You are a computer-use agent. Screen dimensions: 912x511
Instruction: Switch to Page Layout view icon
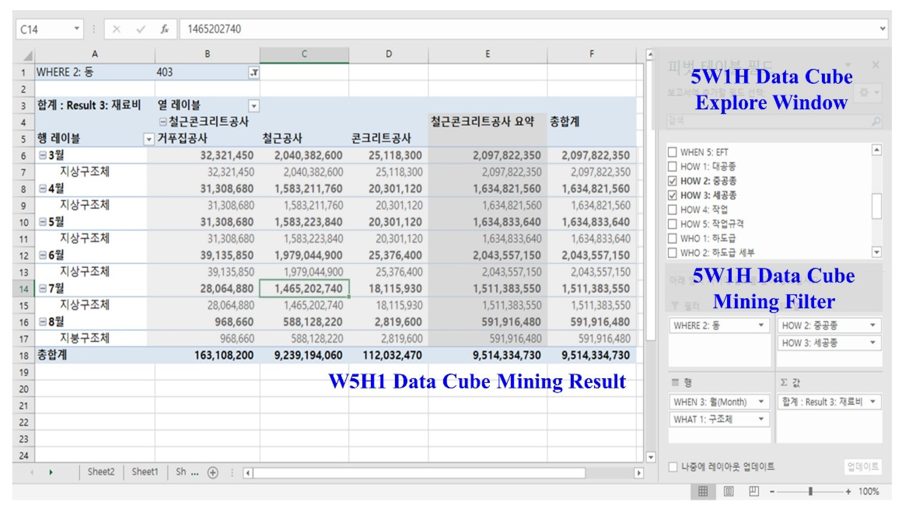(x=729, y=491)
